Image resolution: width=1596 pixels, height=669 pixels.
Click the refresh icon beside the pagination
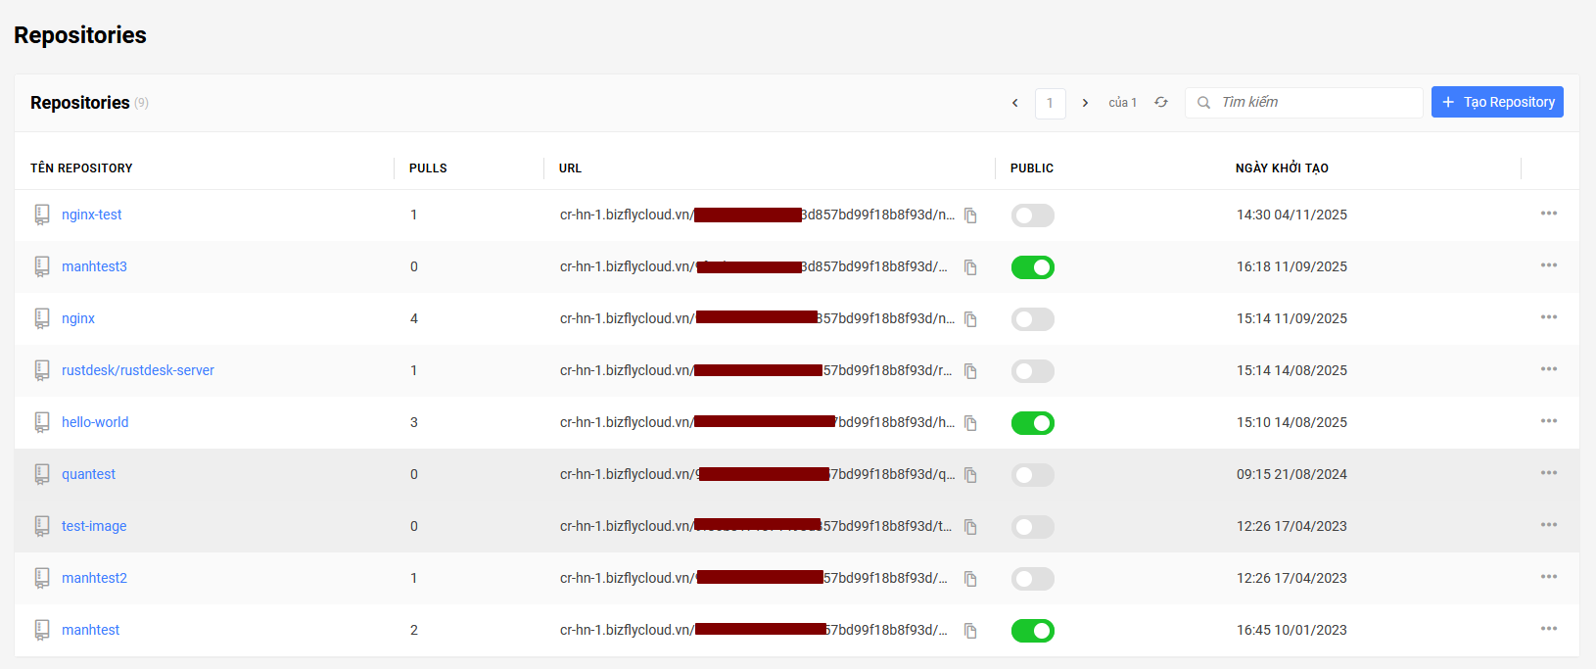[1160, 103]
